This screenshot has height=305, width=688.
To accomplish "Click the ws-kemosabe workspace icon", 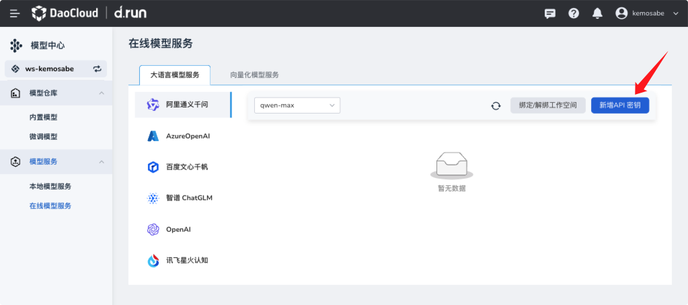I will pos(15,69).
